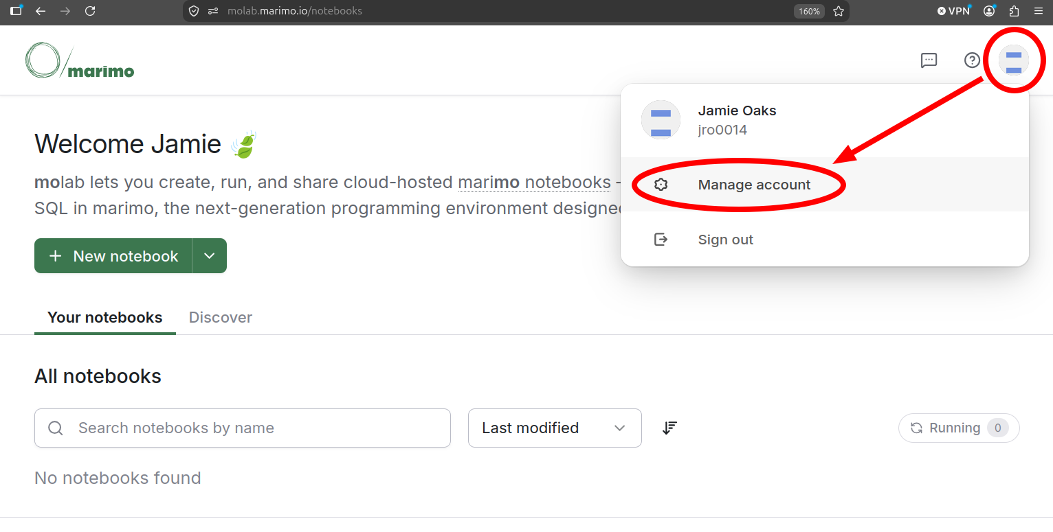This screenshot has width=1053, height=532.
Task: Click the forward navigation arrow
Action: click(65, 11)
